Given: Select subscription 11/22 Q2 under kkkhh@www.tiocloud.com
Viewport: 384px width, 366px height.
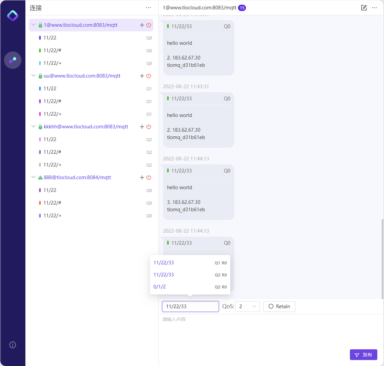Looking at the screenshot, I should coord(91,139).
